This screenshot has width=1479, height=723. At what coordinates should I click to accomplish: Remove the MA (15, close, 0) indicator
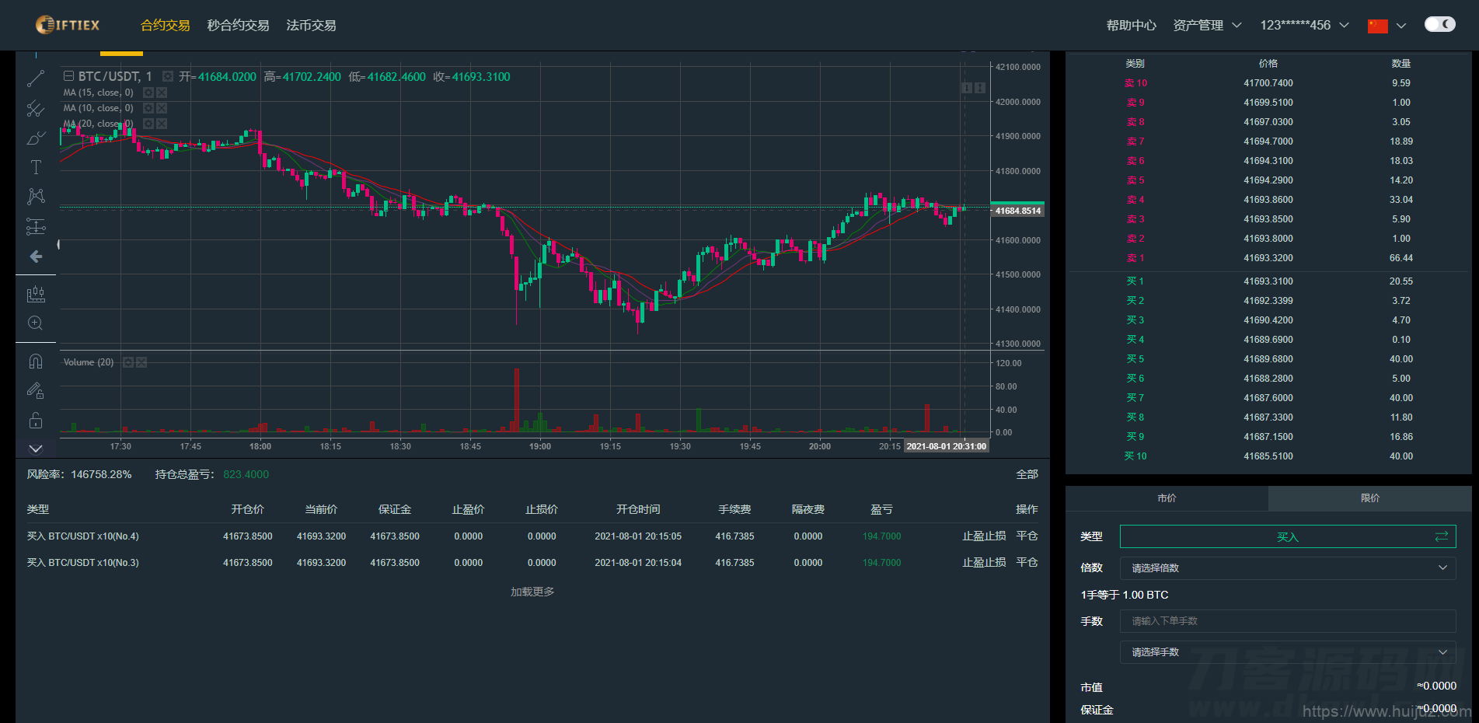click(162, 93)
